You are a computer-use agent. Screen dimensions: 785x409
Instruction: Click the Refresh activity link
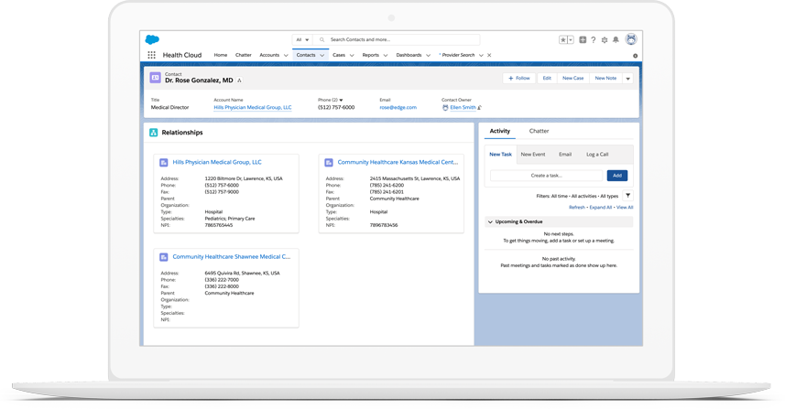coord(577,208)
